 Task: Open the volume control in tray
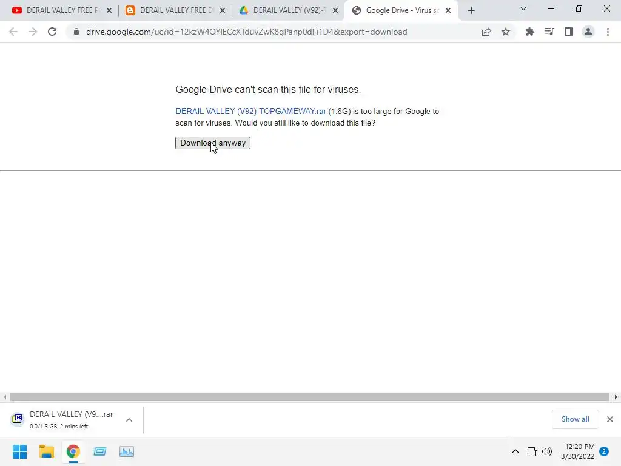(547, 451)
